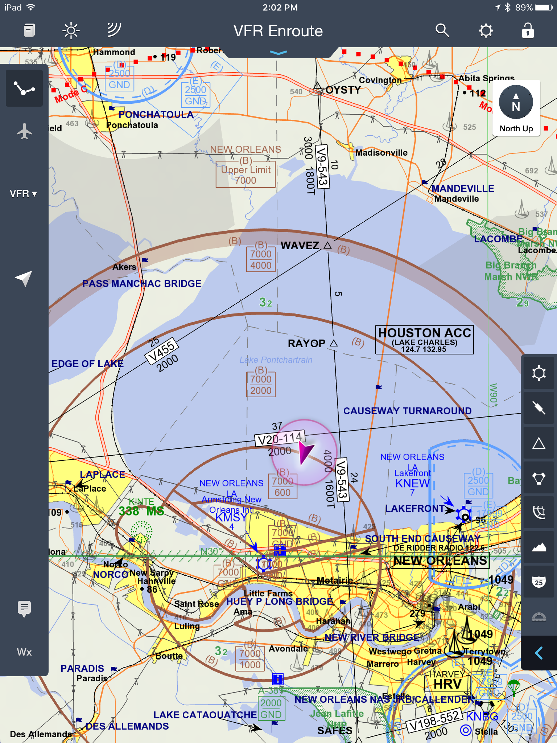Open settings gear in top bar
Image resolution: width=557 pixels, height=743 pixels.
click(486, 31)
